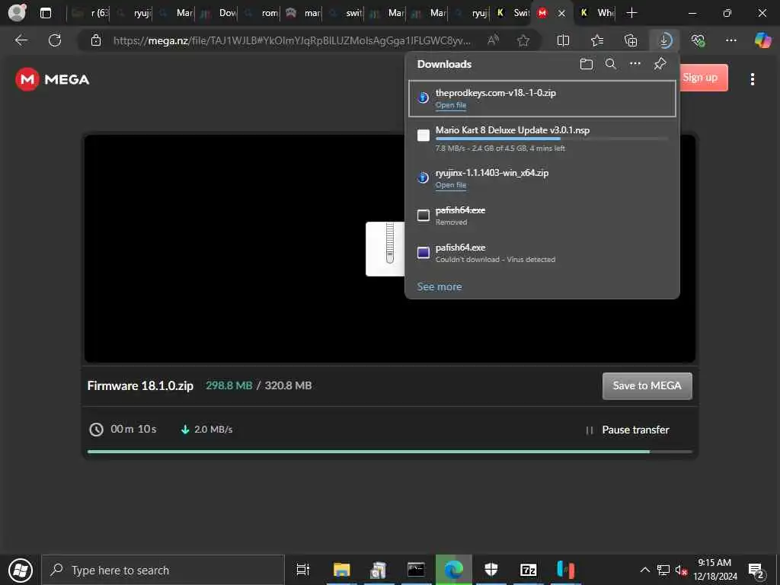Launch Copilot from the toolbar
The width and height of the screenshot is (780, 585).
762,40
